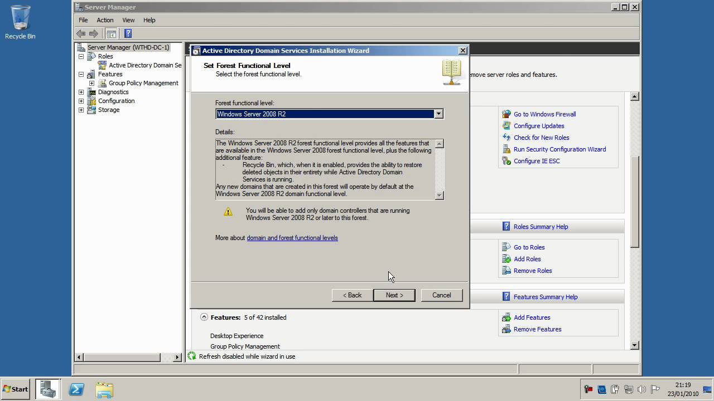Viewport: 714px width, 401px height.
Task: Click the Diagnostics node icon
Action: coord(91,92)
